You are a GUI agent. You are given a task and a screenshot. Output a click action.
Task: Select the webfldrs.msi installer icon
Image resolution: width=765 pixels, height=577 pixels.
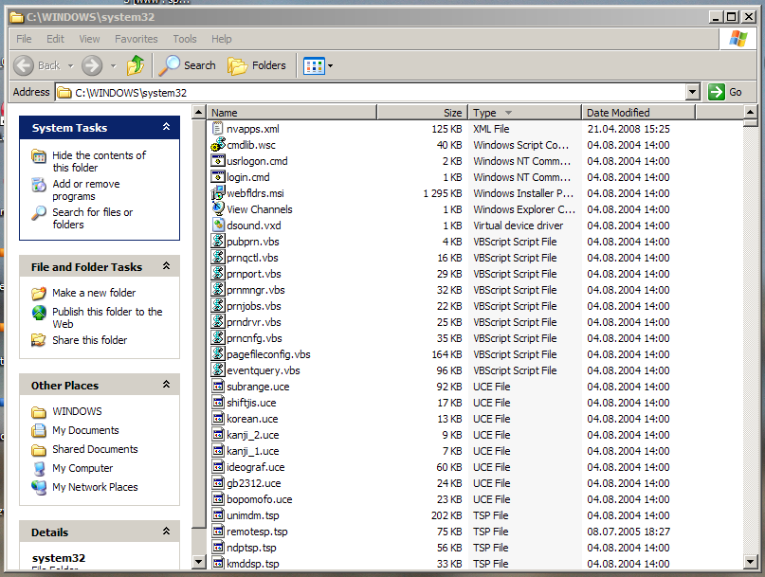(x=218, y=192)
